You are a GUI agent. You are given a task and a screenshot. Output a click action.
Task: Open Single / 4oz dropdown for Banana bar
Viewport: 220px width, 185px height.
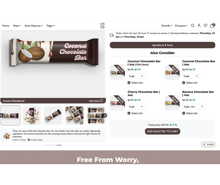pos(194,107)
